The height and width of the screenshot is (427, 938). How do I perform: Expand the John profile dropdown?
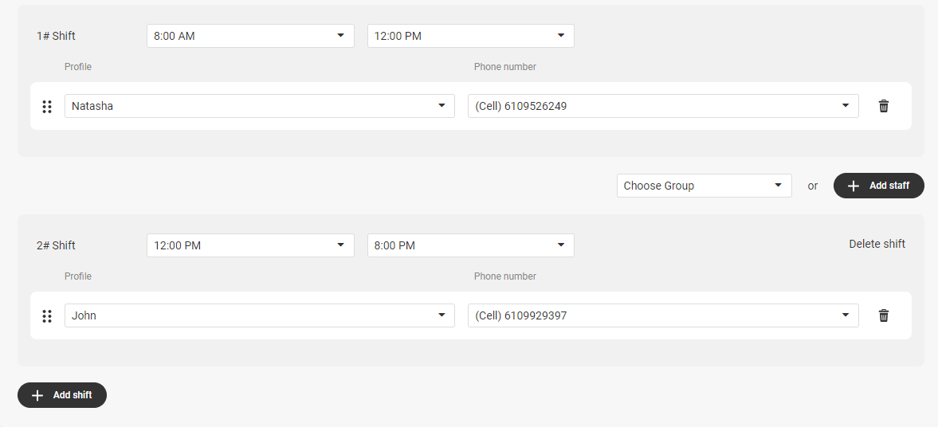click(259, 315)
